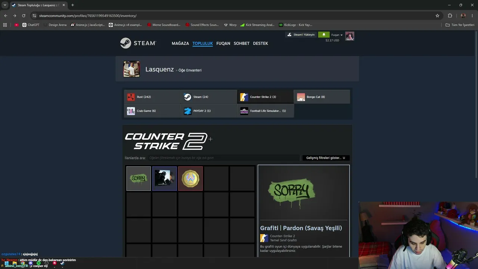Click the Öğe Envanteri breadcrumb link
The image size is (478, 269).
190,70
